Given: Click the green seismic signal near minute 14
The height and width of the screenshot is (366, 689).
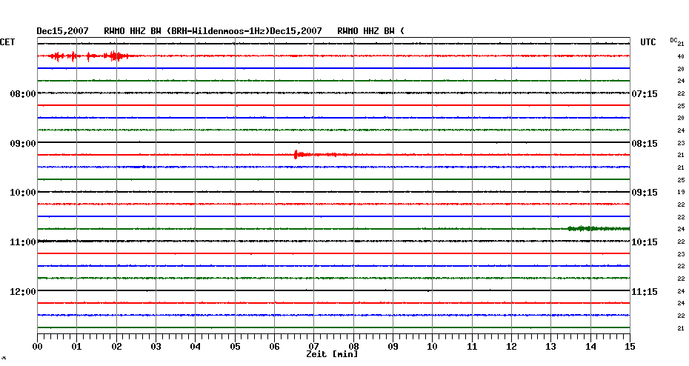Looking at the screenshot, I should [598, 228].
